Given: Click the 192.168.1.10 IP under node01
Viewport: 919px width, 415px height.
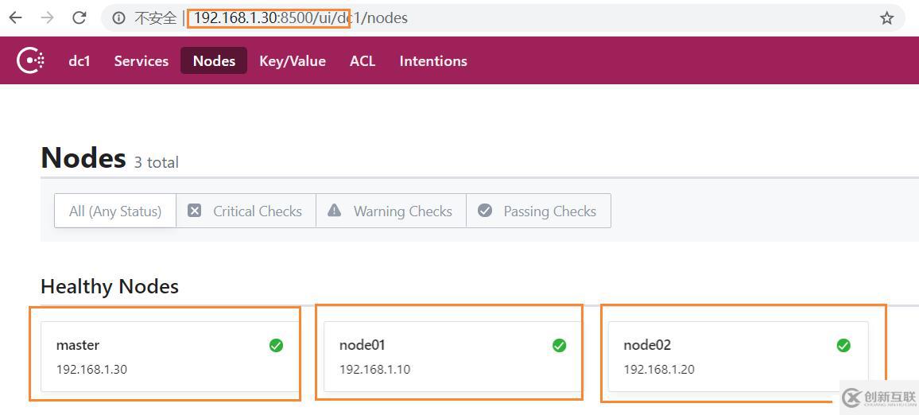Looking at the screenshot, I should point(374,369).
